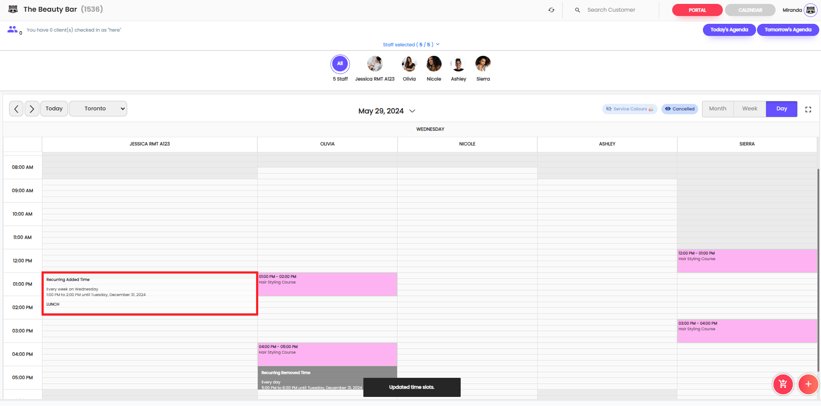Go to previous day with left arrow
Screen dimensions: 821x406
pyautogui.click(x=16, y=109)
